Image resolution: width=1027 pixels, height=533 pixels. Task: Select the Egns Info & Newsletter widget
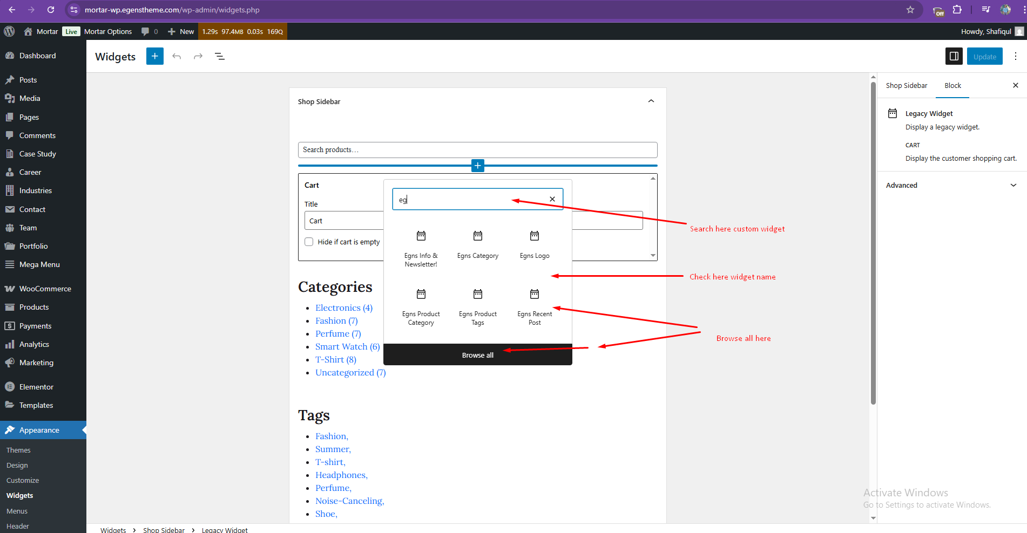click(421, 248)
